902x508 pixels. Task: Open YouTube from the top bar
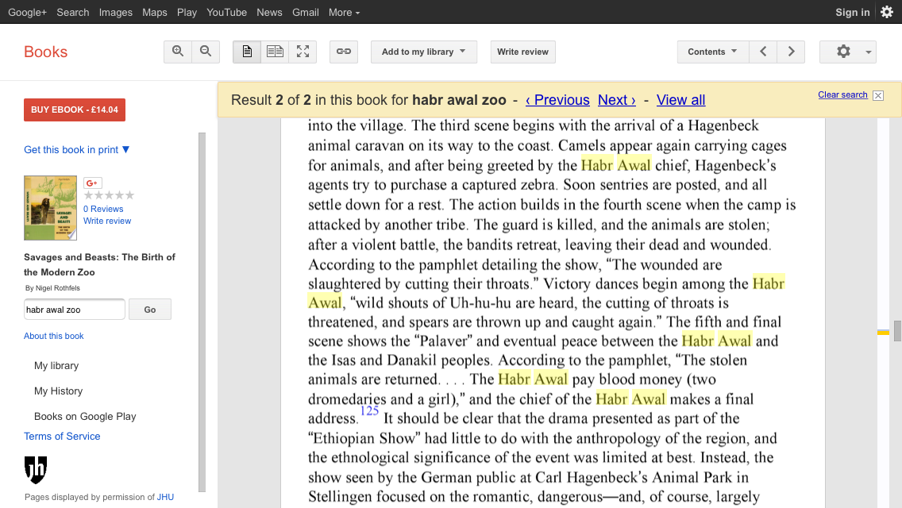tap(226, 12)
